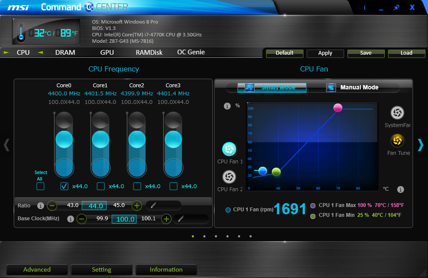This screenshot has height=278, width=428.
Task: Click the pink CPU Fan Max curve point
Action: coord(338,108)
